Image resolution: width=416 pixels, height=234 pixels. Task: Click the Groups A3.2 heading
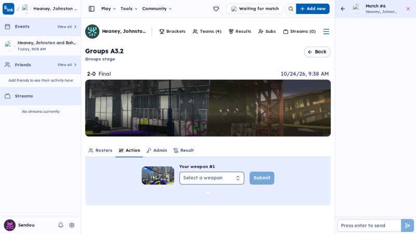pos(105,51)
